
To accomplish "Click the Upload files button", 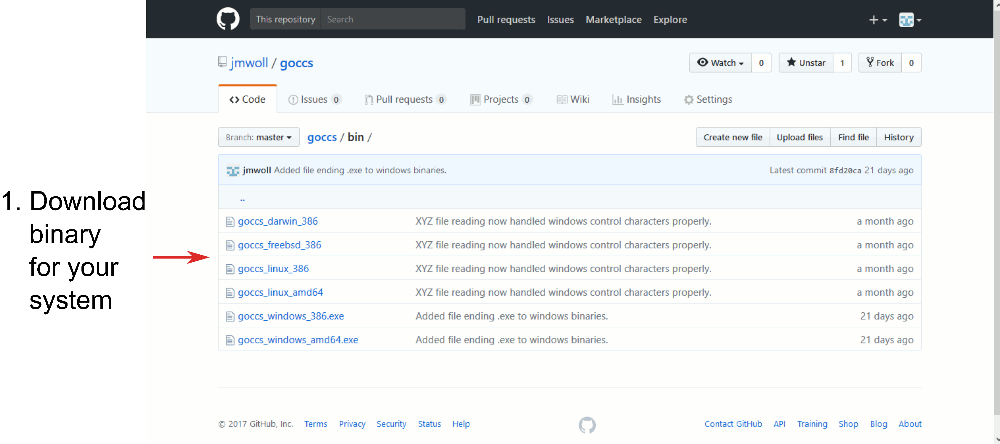I will [800, 137].
